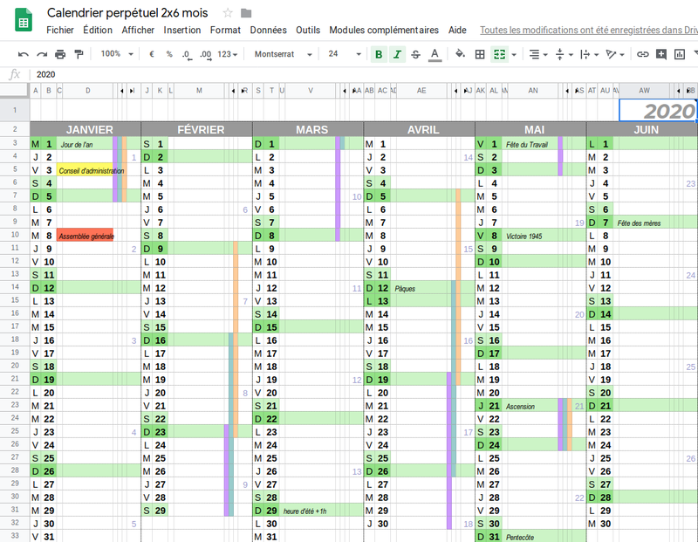This screenshot has height=542, width=698.
Task: Click the undo arrow icon
Action: pos(24,54)
